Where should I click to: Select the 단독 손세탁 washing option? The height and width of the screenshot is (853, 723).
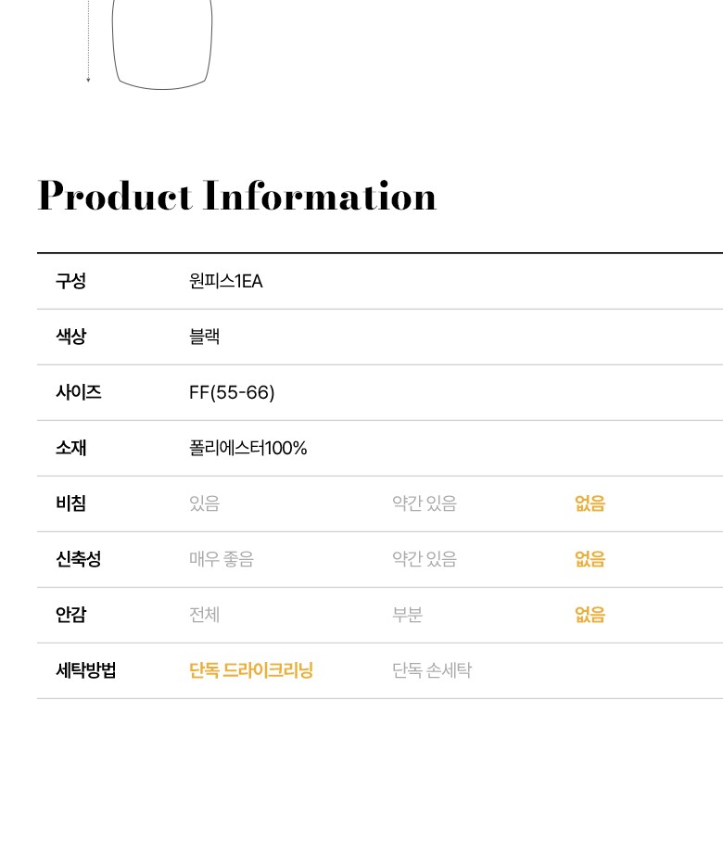(x=432, y=670)
